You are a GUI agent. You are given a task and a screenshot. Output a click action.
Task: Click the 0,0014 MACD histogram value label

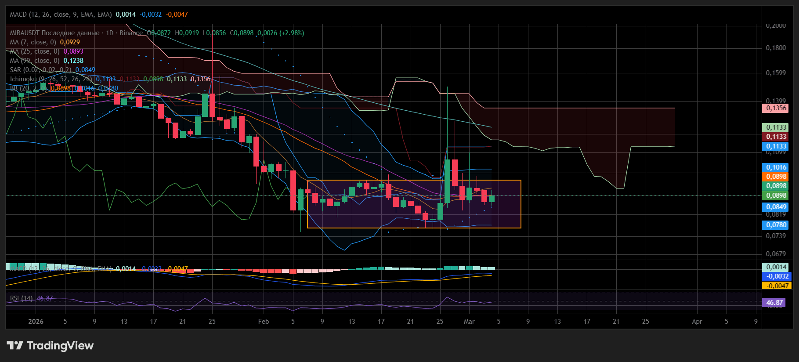(x=776, y=267)
